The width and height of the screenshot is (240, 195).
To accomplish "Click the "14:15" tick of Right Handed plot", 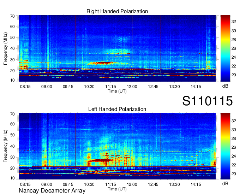I will pos(196,87).
